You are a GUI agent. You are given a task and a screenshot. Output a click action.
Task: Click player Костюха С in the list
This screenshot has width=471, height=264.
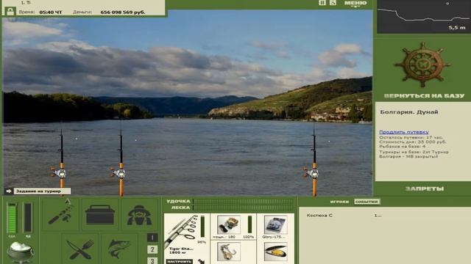click(x=319, y=215)
